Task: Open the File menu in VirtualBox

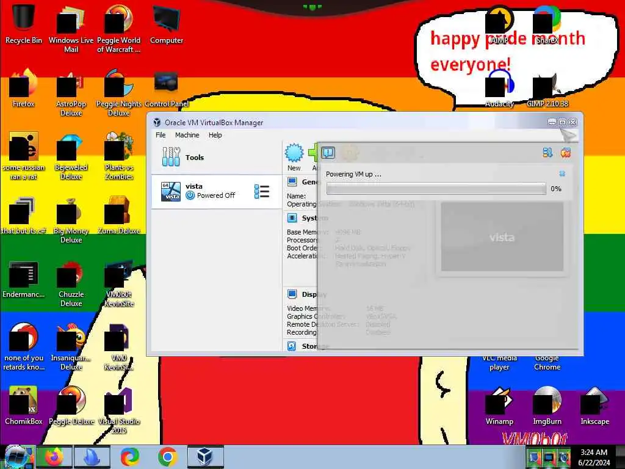Action: click(161, 135)
